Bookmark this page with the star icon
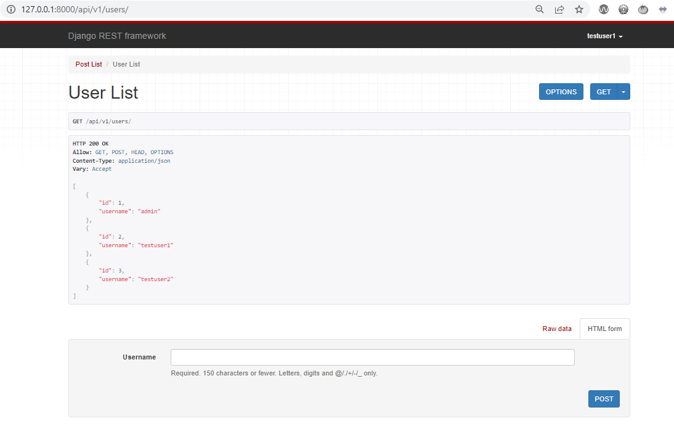The height and width of the screenshot is (426, 674). (x=579, y=9)
